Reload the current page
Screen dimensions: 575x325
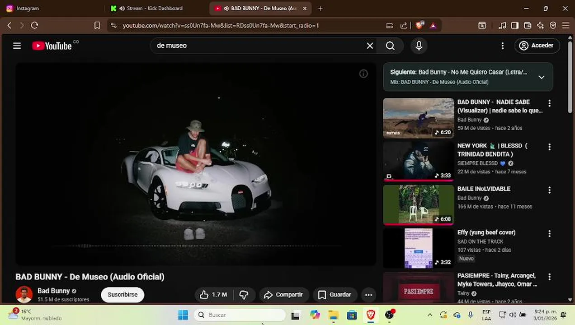(x=34, y=26)
